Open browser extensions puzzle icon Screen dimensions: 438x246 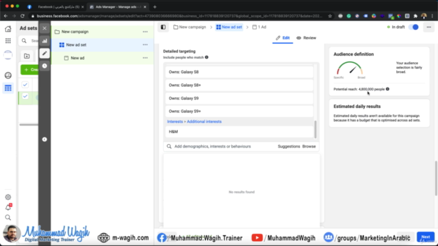click(x=415, y=16)
